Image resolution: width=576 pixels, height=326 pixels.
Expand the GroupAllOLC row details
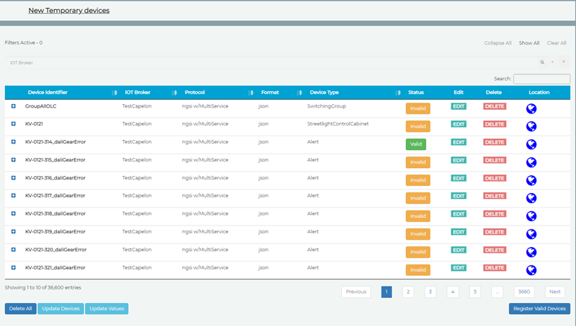pyautogui.click(x=14, y=106)
